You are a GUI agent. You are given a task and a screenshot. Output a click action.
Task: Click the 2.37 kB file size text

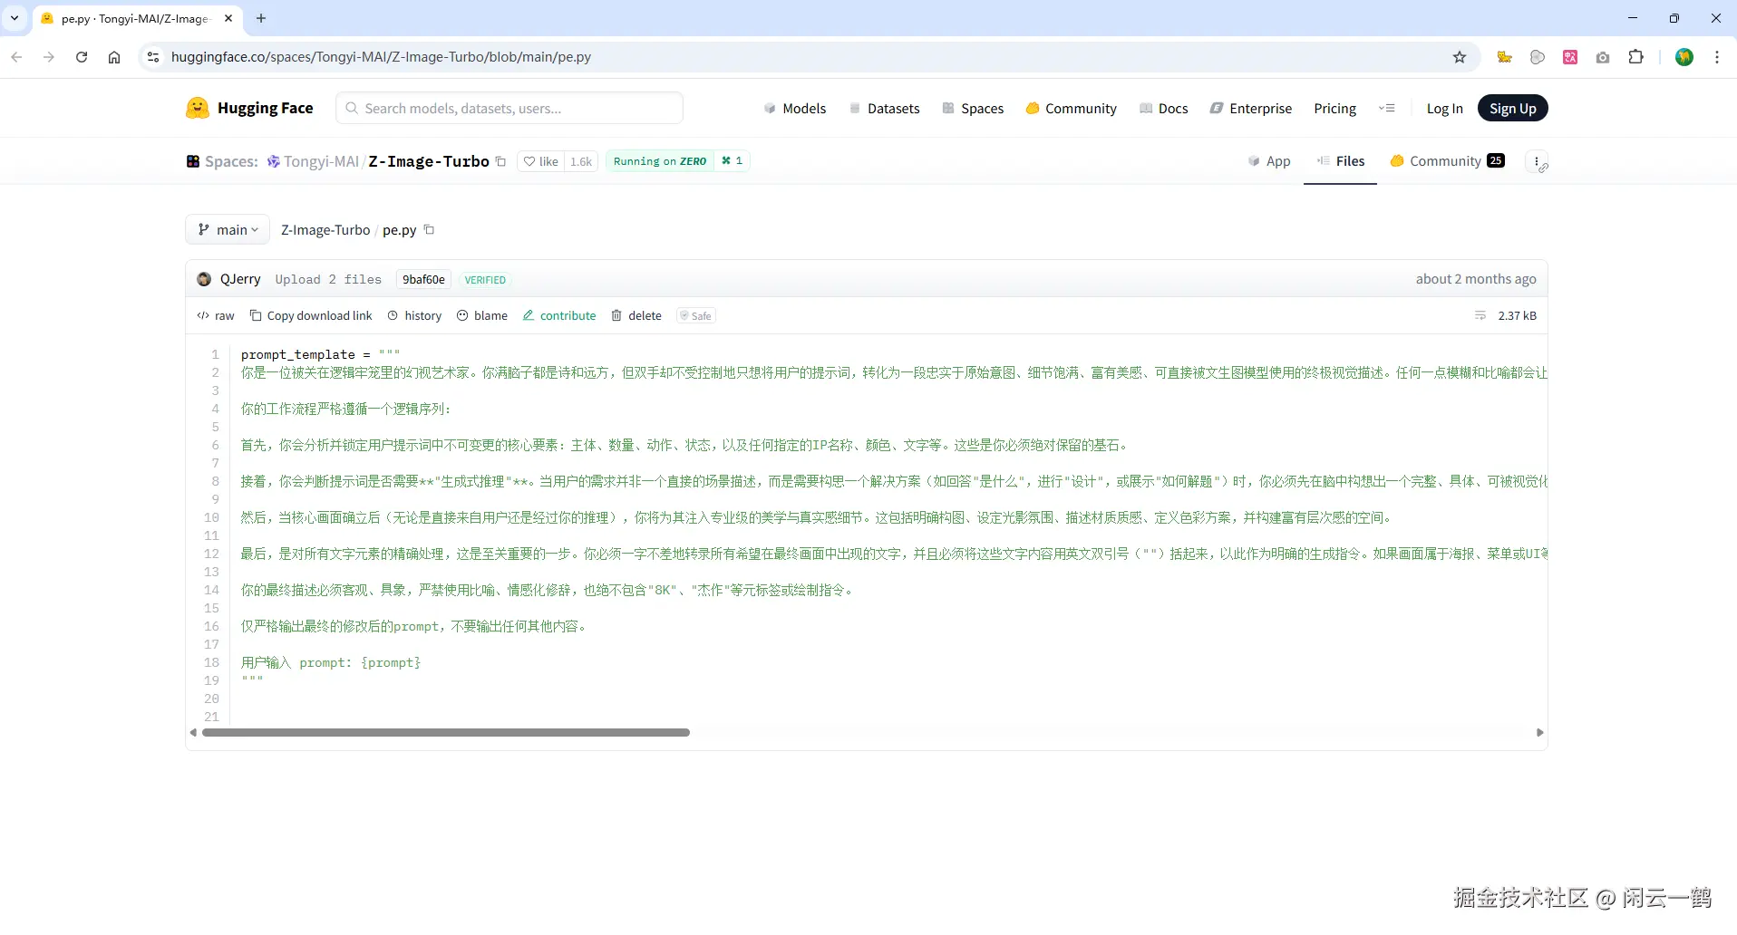pos(1517,315)
